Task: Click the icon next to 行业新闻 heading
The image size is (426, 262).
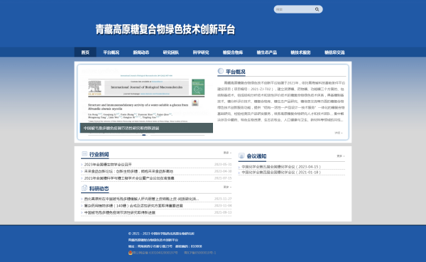Action: point(84,154)
